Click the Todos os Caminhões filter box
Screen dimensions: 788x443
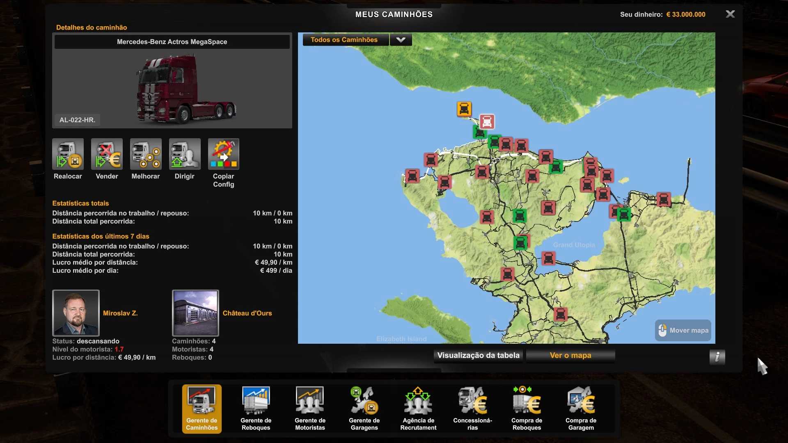(345, 40)
